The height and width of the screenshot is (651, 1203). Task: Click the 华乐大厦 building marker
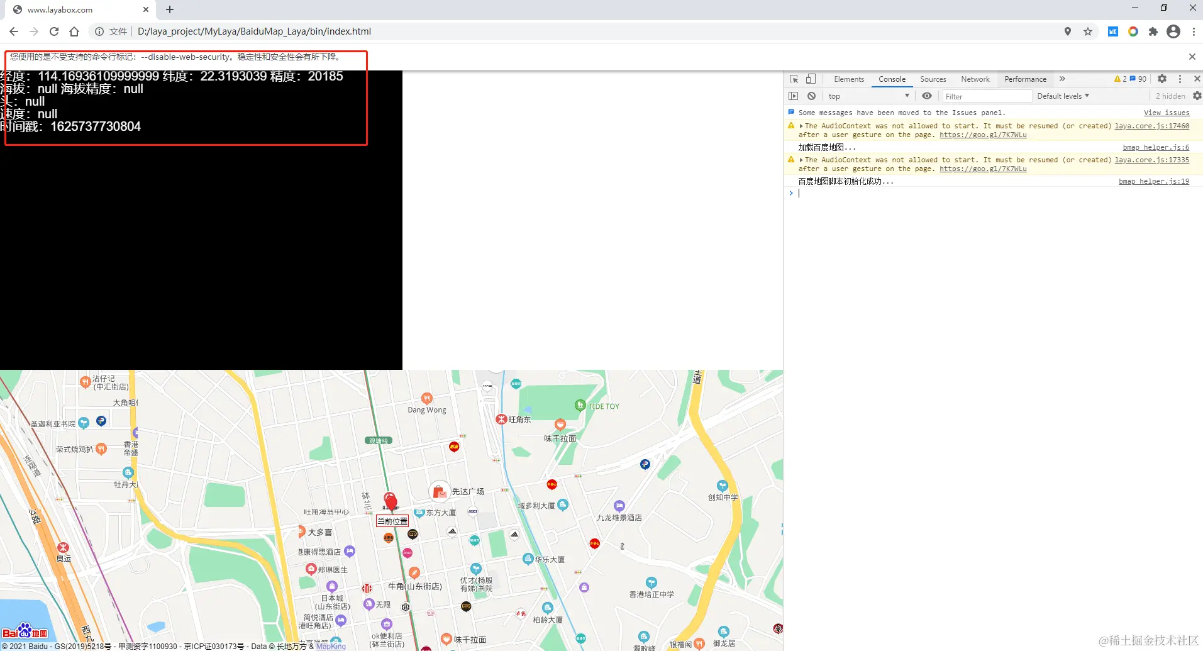pyautogui.click(x=528, y=559)
